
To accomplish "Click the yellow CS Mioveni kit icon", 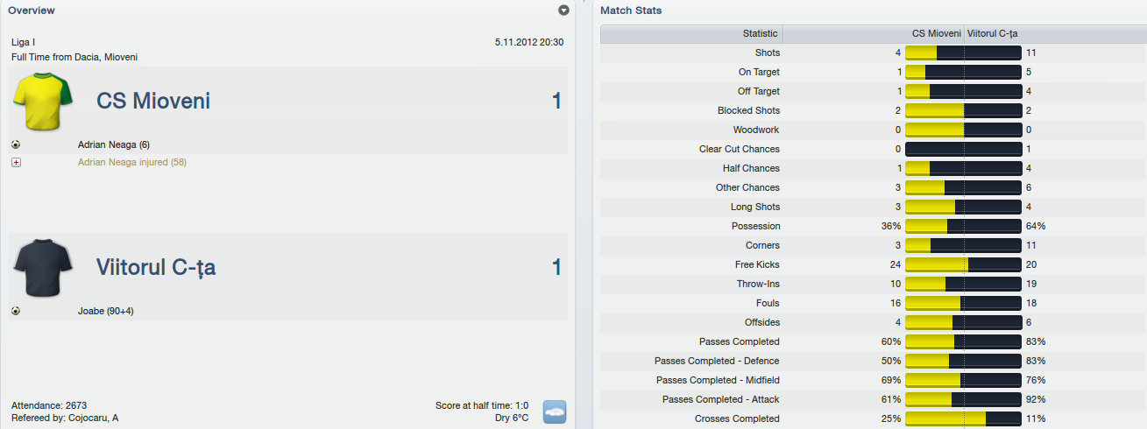I will coord(41,101).
